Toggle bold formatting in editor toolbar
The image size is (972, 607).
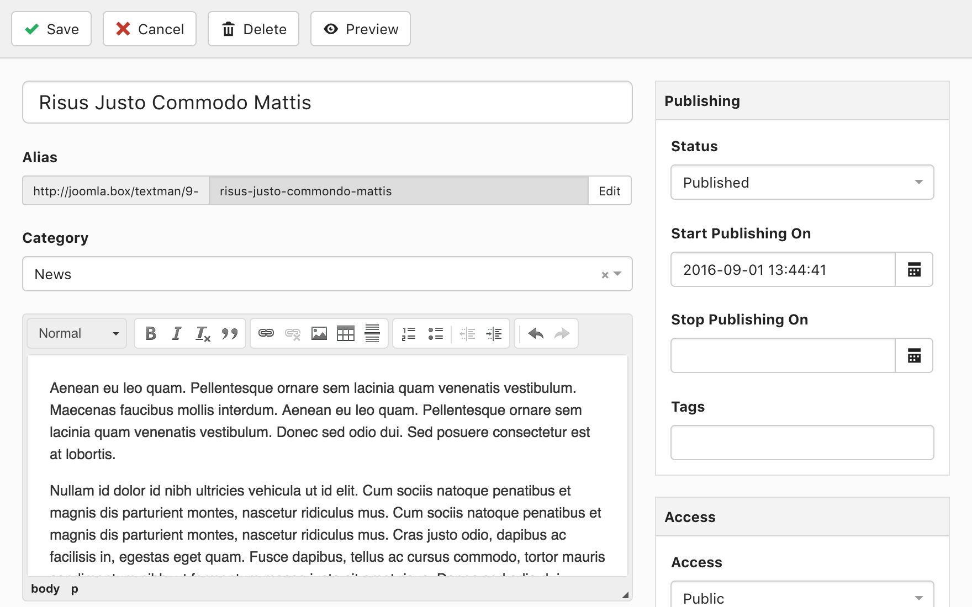pos(150,333)
